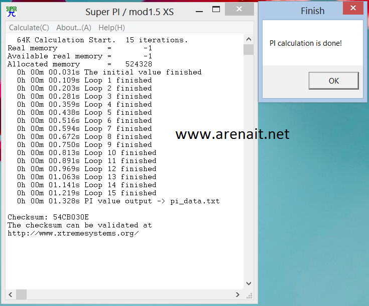Image resolution: width=369 pixels, height=306 pixels.
Task: Click OK in the Finish dialog
Action: [334, 81]
